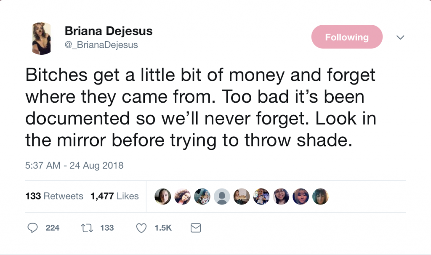
Task: Click the reply speech bubble icon
Action: click(32, 228)
